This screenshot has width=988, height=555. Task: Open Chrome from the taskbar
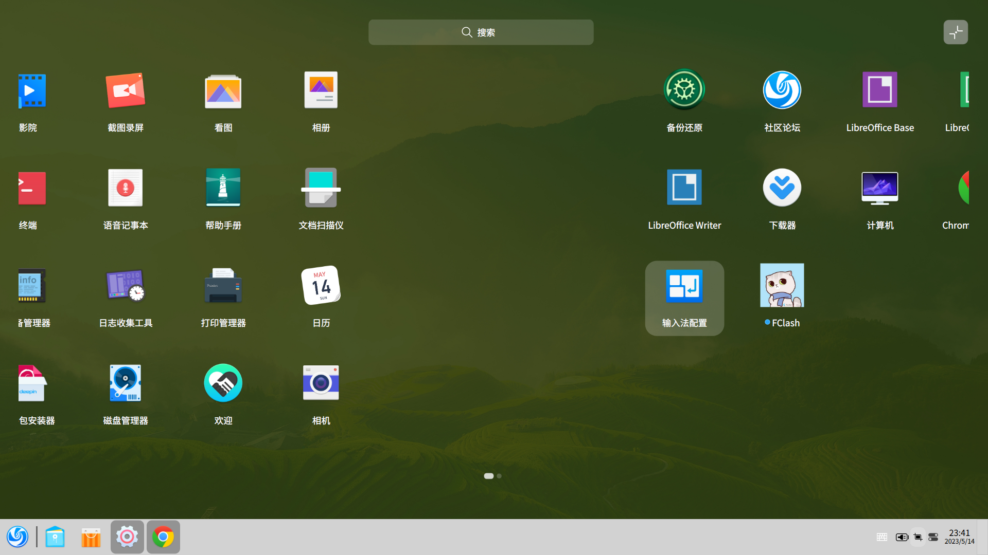point(163,536)
